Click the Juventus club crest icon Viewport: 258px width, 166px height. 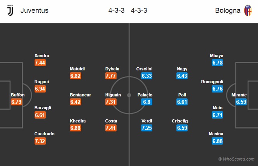[10, 10]
